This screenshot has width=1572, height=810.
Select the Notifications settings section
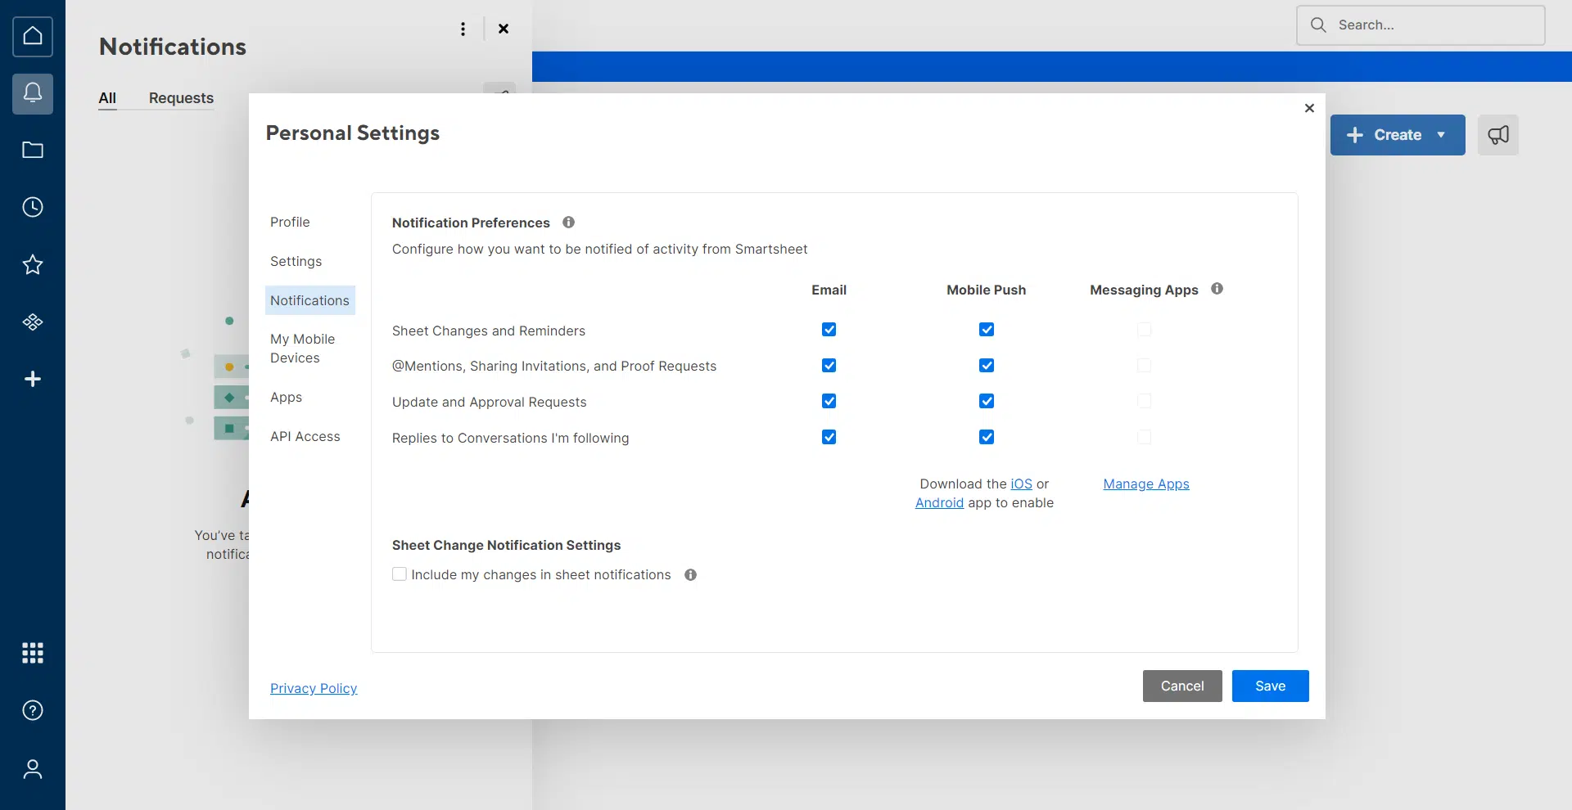(309, 300)
